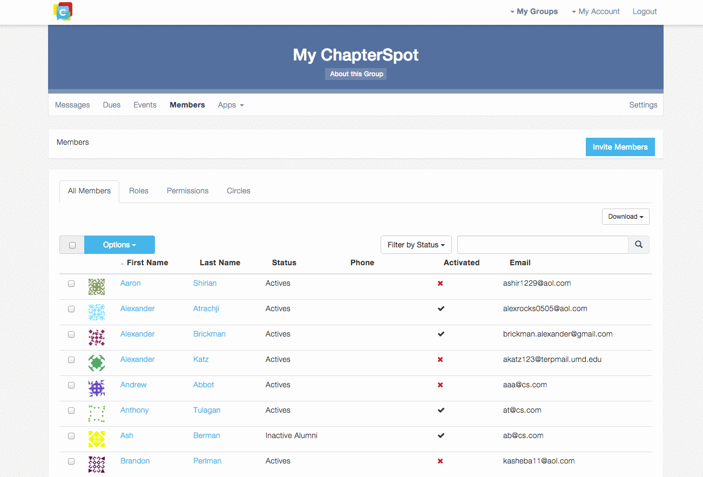The width and height of the screenshot is (703, 477).
Task: Open Brandon Perlman's avatar image
Action: (97, 465)
